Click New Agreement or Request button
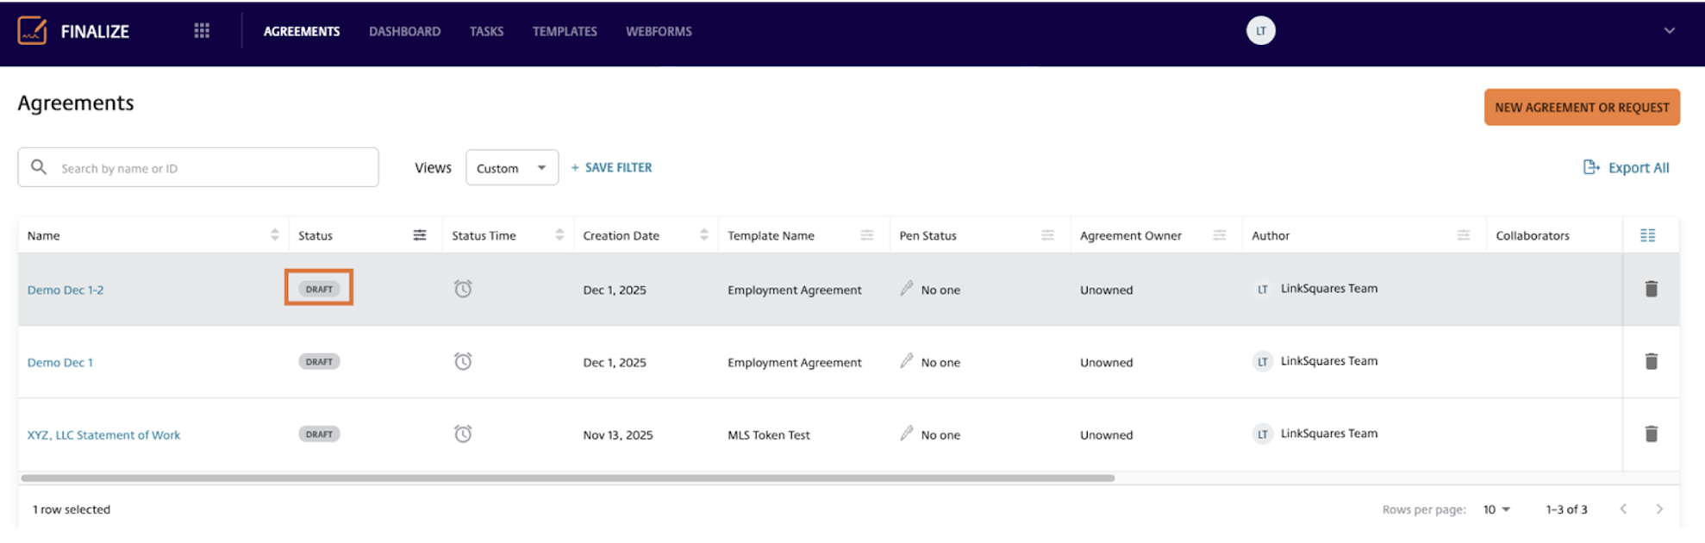 (x=1581, y=108)
